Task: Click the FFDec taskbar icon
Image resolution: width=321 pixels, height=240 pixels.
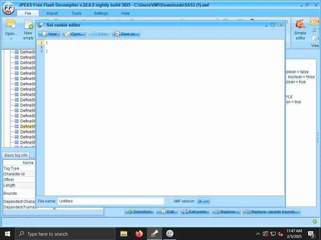Action: pos(170,234)
